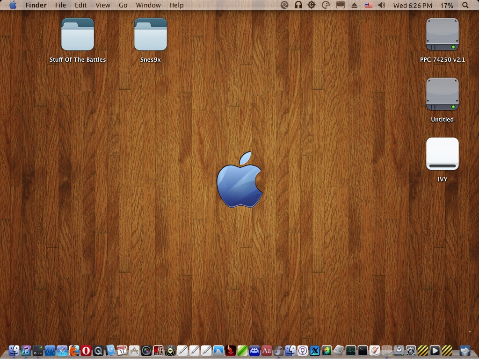Open the SNES console icon in Dock
Image resolution: width=479 pixels, height=359 pixels.
(x=339, y=351)
